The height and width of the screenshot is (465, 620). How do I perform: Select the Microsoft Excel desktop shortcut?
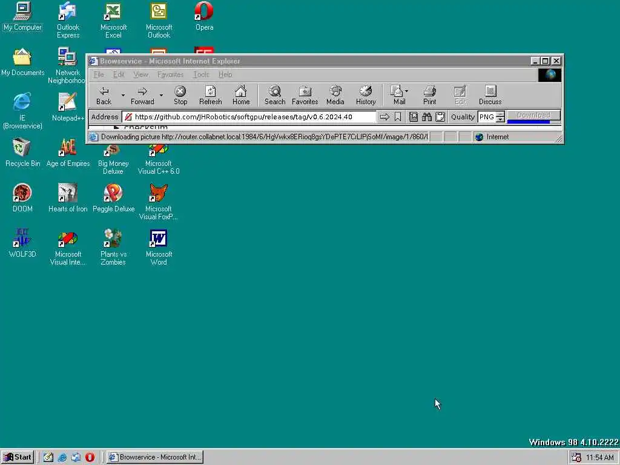point(113,20)
